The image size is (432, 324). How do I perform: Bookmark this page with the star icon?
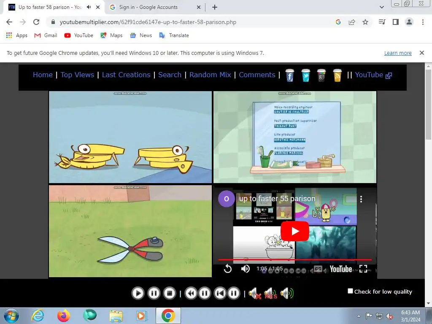click(x=365, y=22)
